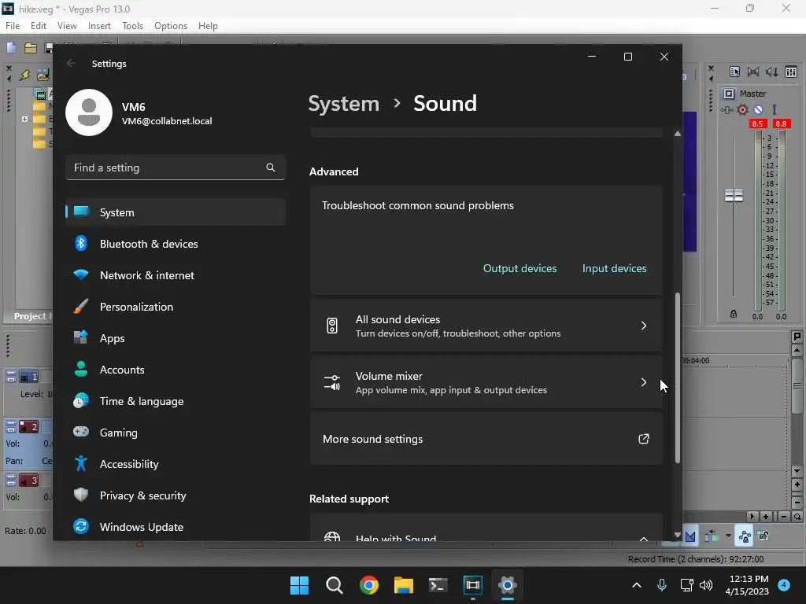
Task: Open the Personalization settings page
Action: (x=176, y=307)
